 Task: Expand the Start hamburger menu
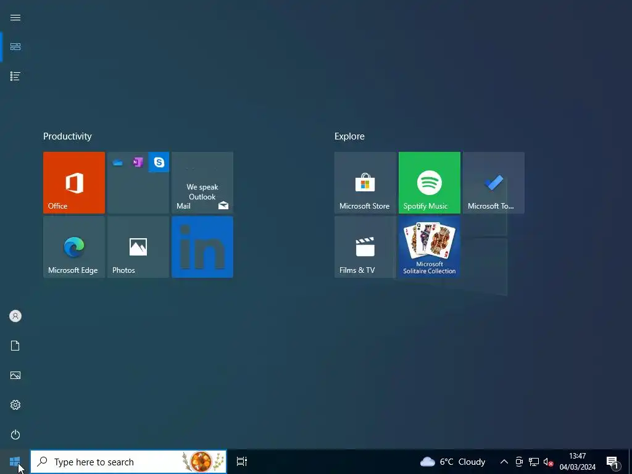pos(15,17)
